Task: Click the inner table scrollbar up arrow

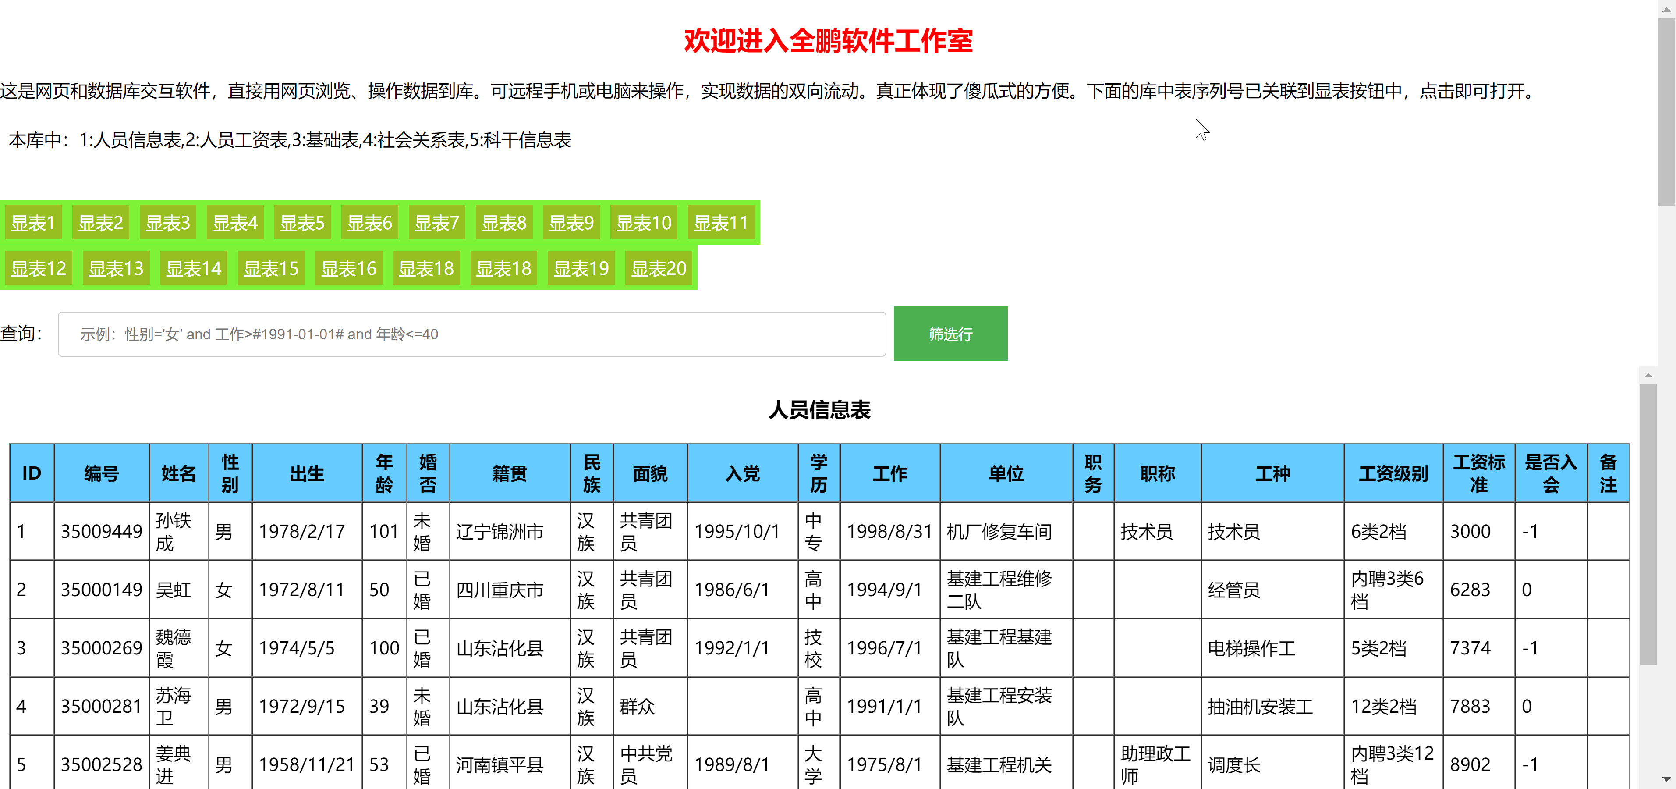Action: click(1648, 375)
